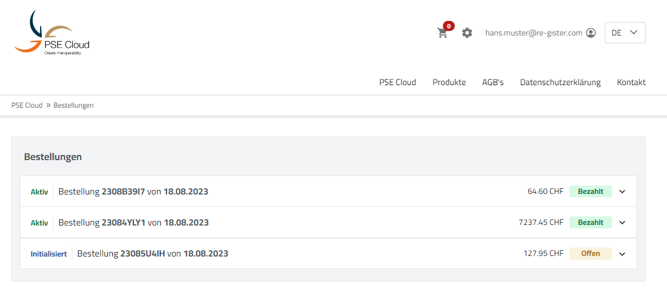
Task: Open the Produkte menu item
Action: coord(449,82)
